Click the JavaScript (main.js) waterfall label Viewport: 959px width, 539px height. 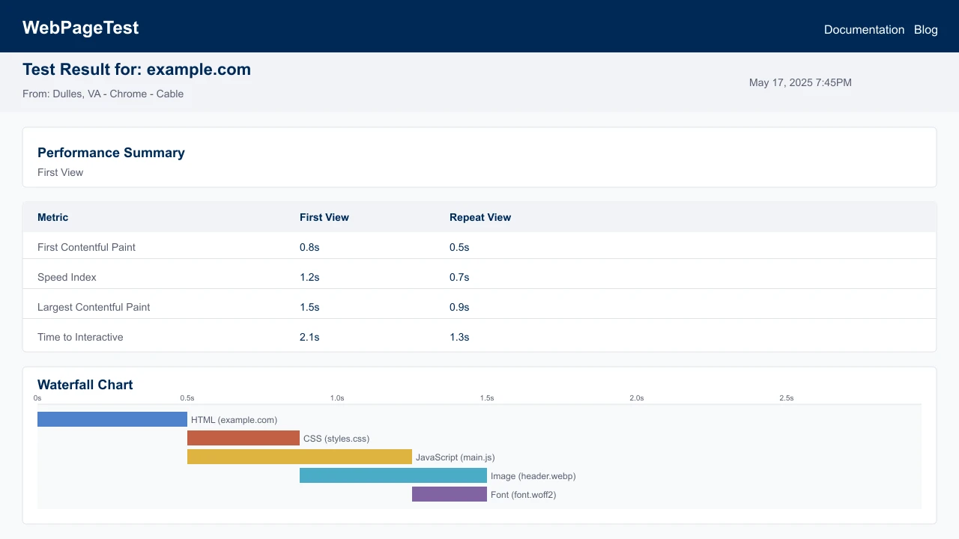tap(456, 457)
